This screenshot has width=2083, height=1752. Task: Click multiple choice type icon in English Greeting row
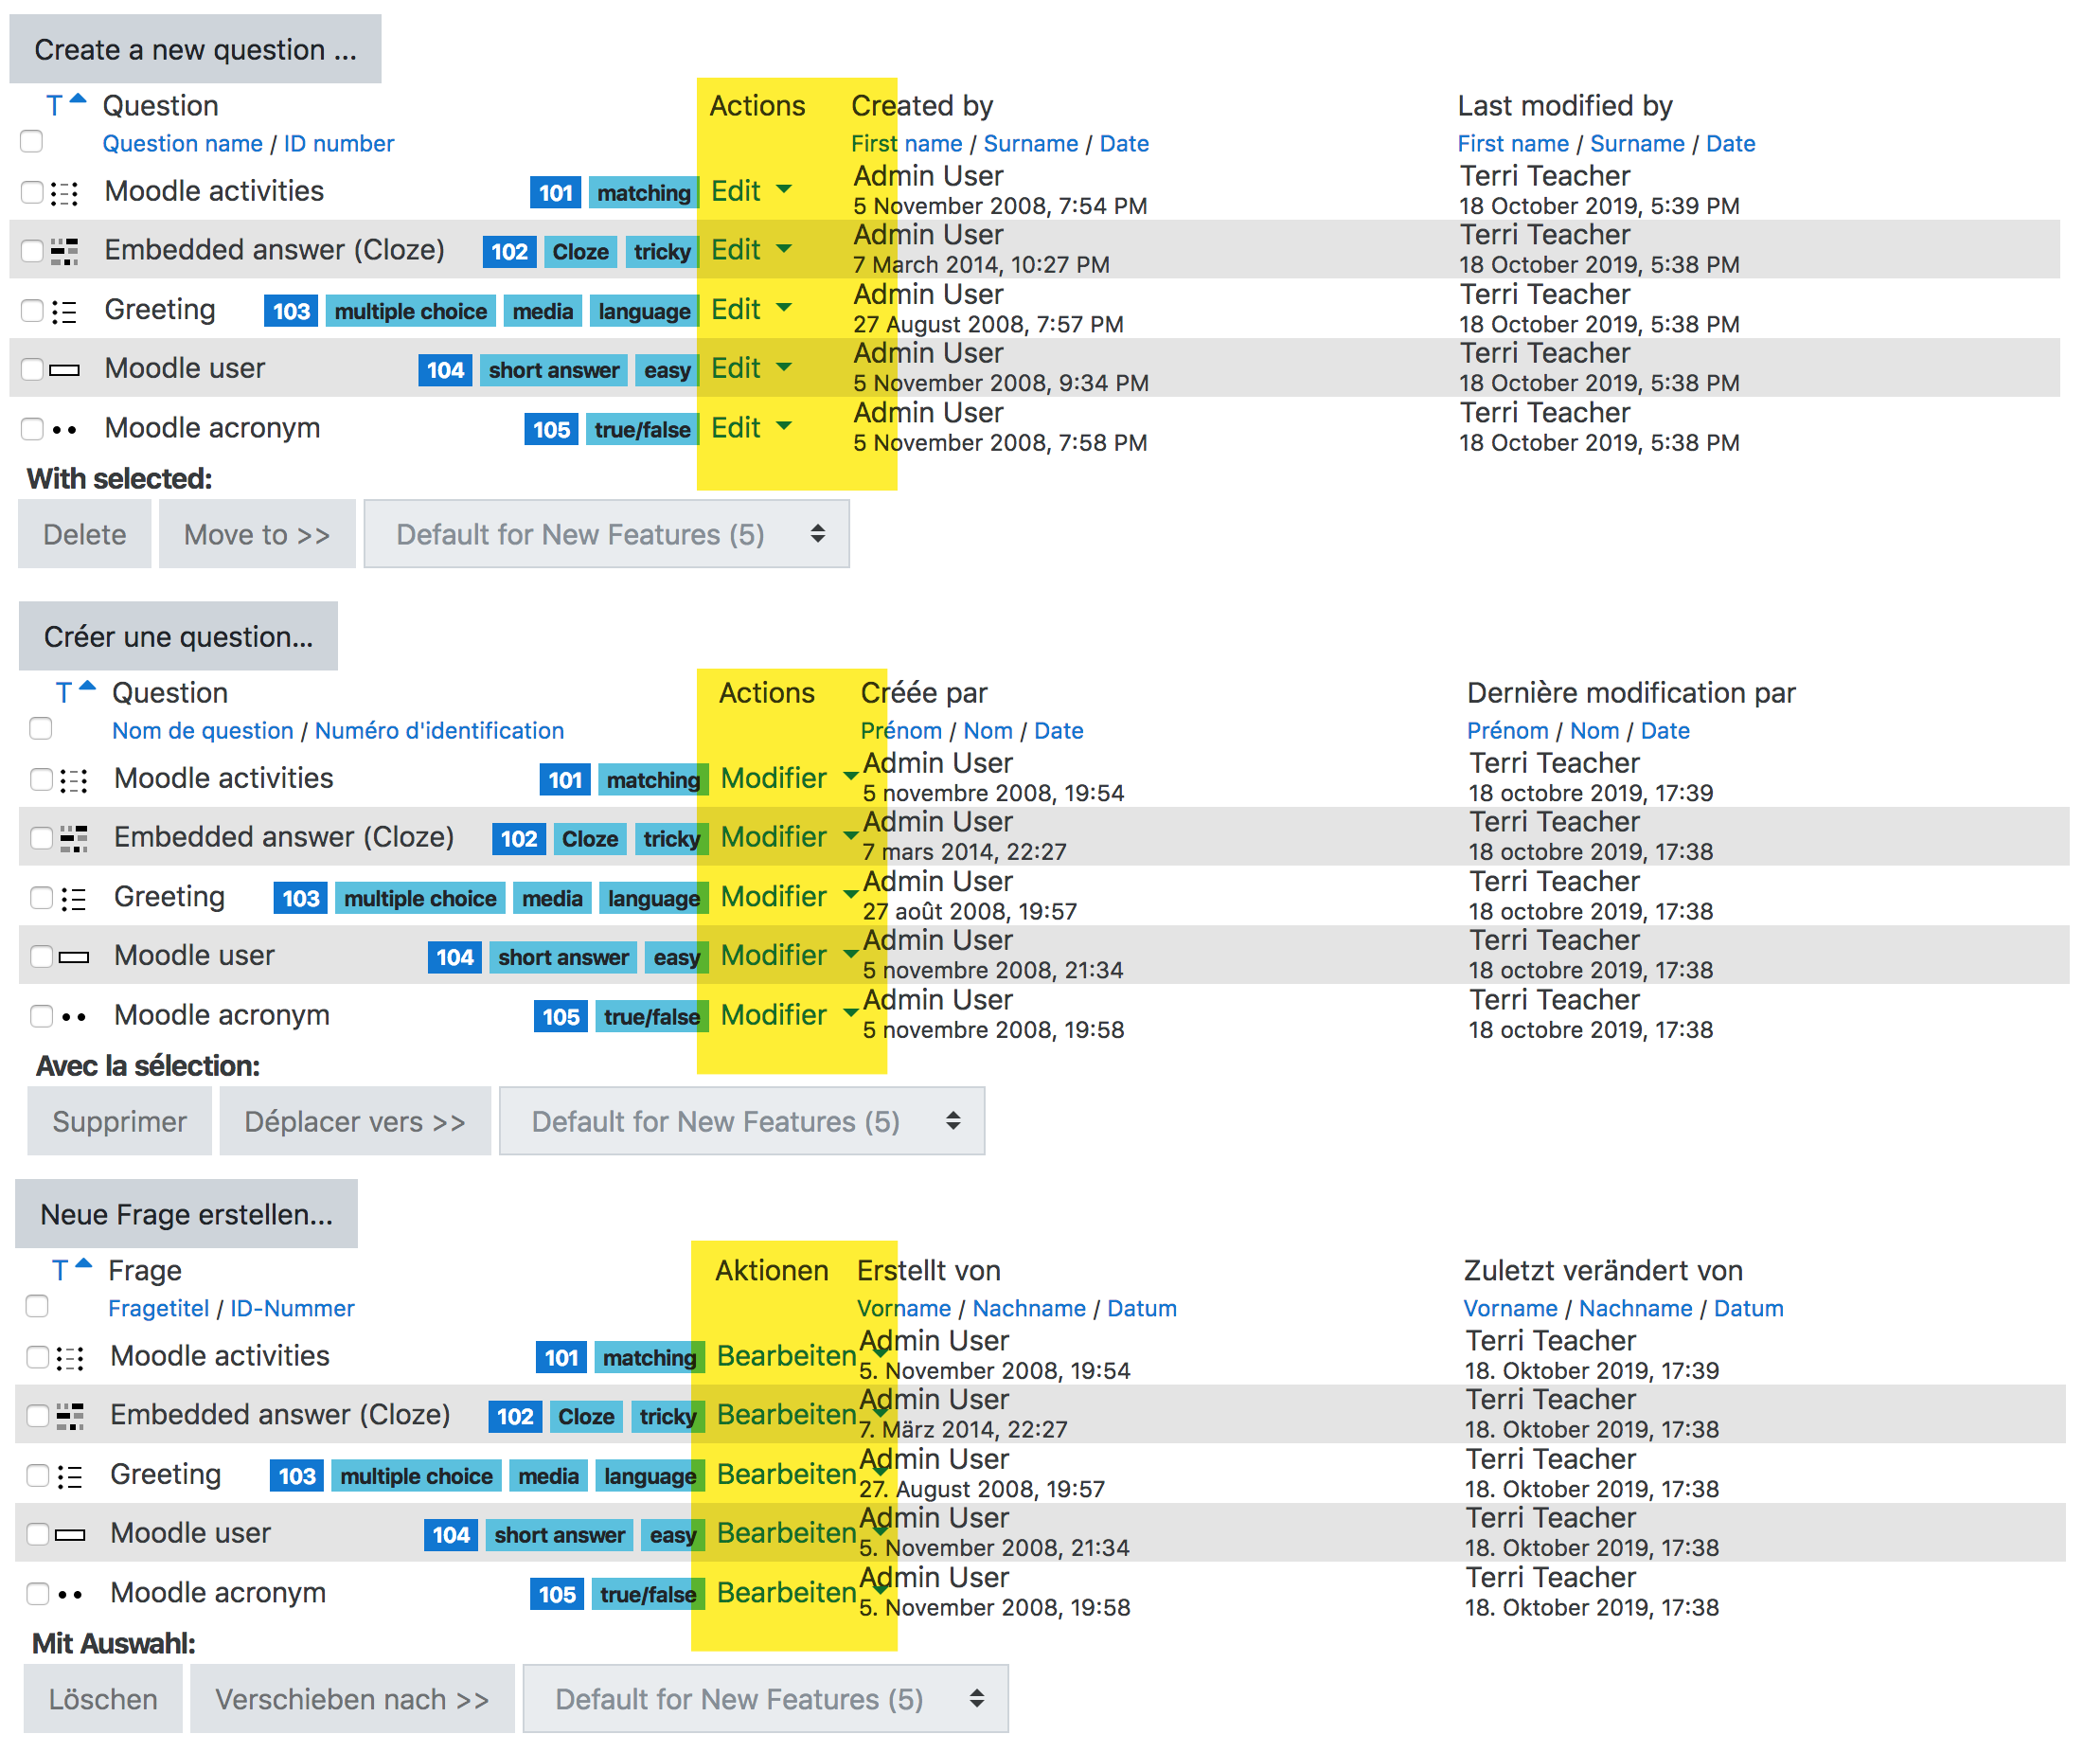point(64,311)
